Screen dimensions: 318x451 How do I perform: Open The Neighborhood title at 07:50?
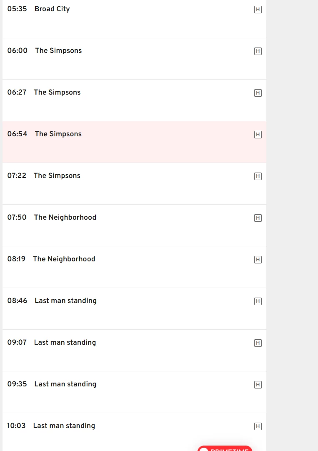point(65,218)
